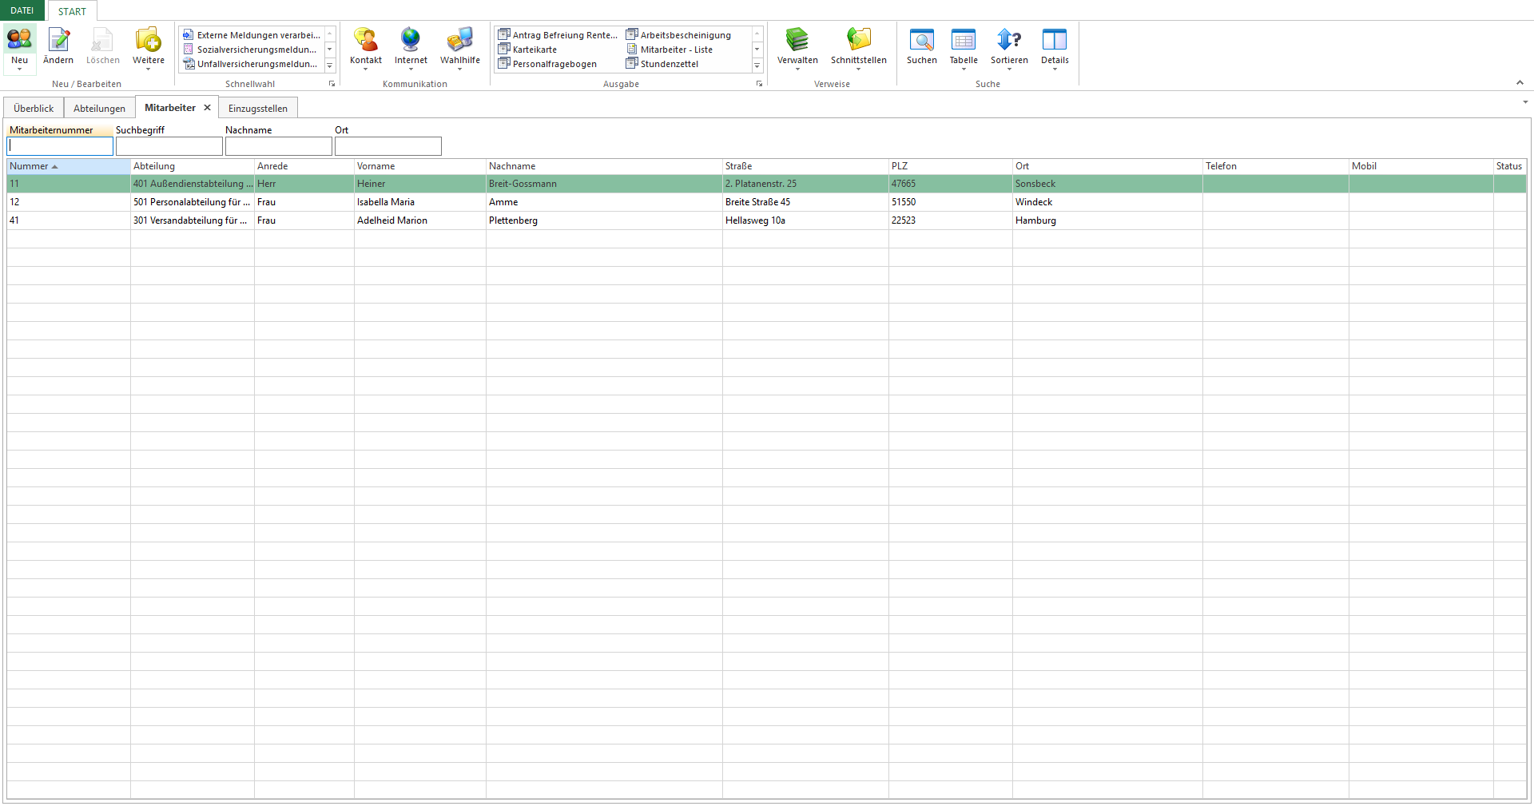Select the Plettenberg employee cell
Screen dimensions: 1534x806
click(604, 220)
